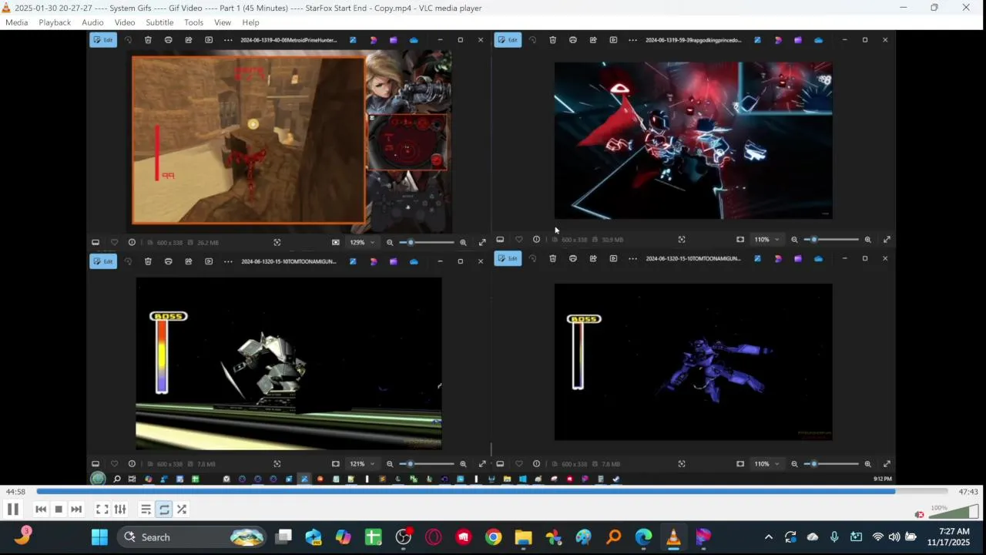
Task: Toggle VLC random shuffle
Action: click(x=182, y=510)
